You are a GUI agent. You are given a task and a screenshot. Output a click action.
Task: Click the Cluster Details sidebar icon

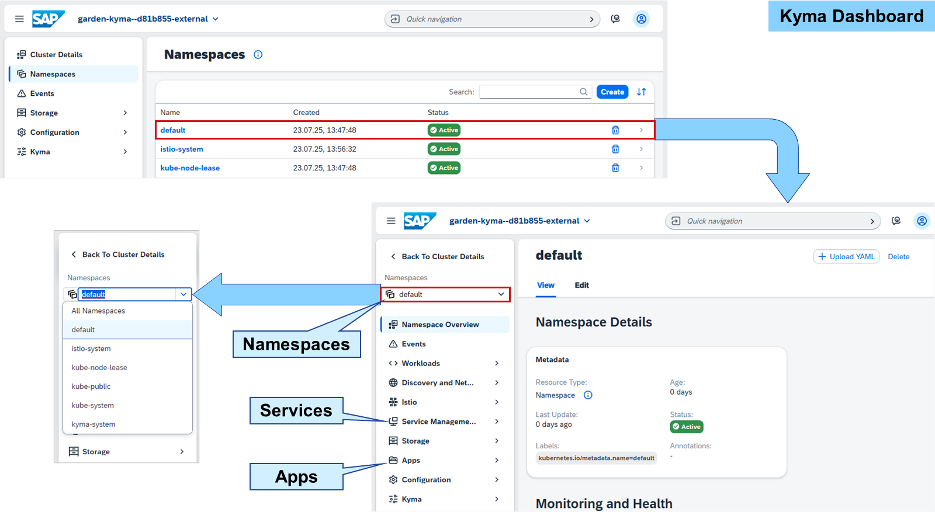(x=22, y=55)
